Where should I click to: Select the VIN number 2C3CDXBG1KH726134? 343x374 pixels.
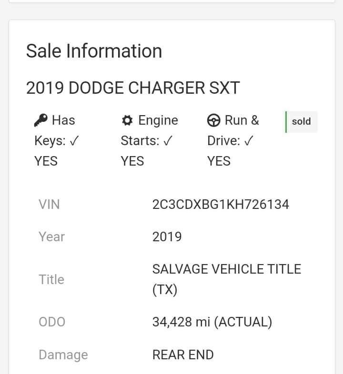tap(221, 205)
